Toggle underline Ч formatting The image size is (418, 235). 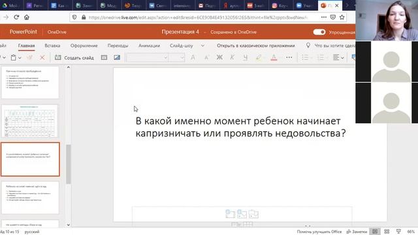pyautogui.click(x=246, y=57)
